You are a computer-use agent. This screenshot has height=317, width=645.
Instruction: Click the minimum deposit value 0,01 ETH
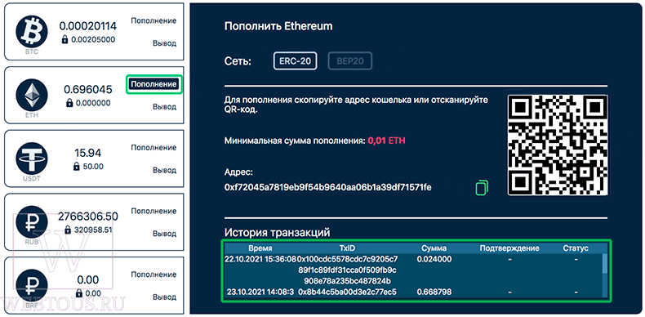pyautogui.click(x=387, y=141)
